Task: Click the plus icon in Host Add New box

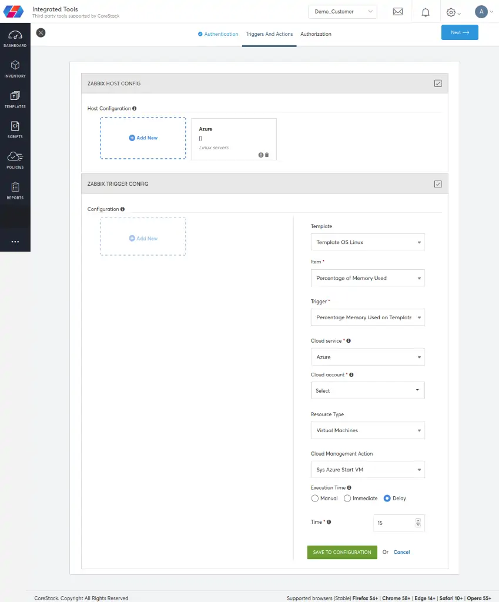Action: [x=132, y=138]
